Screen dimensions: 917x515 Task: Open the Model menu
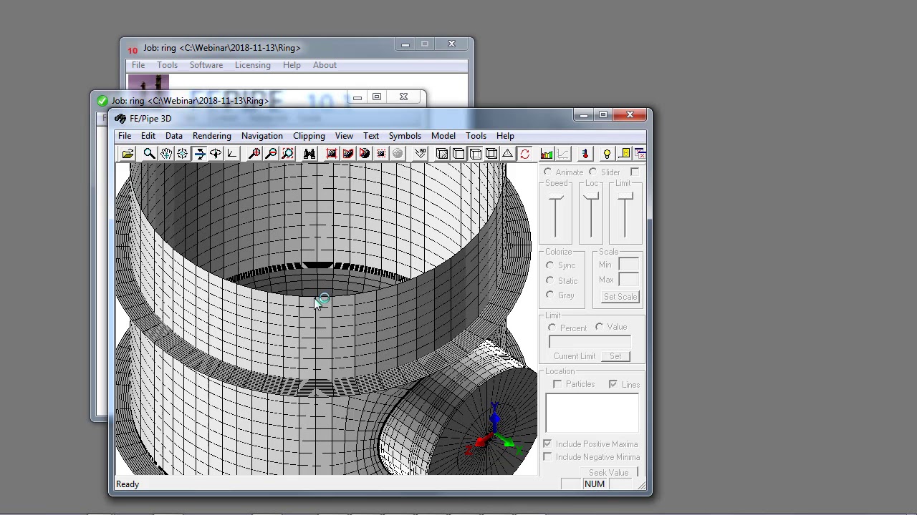(x=443, y=136)
